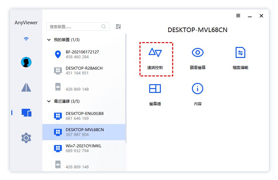The height and width of the screenshot is (180, 278).
Task: Click the 遠端控制 remote control icon
Action: [155, 53]
